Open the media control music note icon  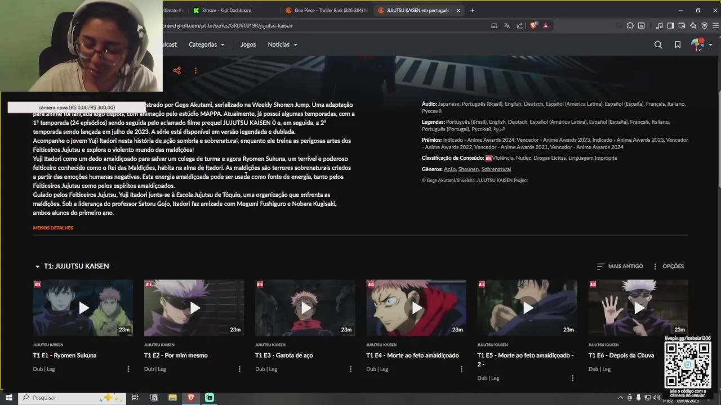(659, 25)
